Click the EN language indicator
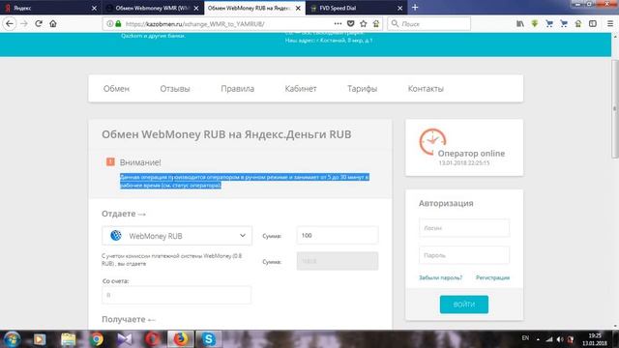The image size is (619, 348). coord(525,338)
